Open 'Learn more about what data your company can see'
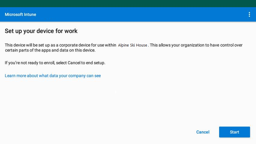Screen dimensions: 256x144 [53, 76]
